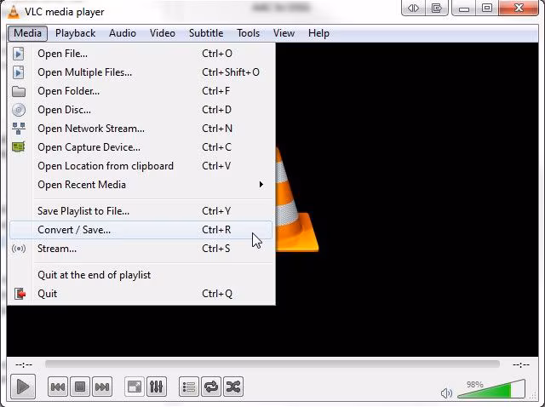Select Open Network Stream... entry
Screen dimensions: 545x407
[x=141, y=129]
